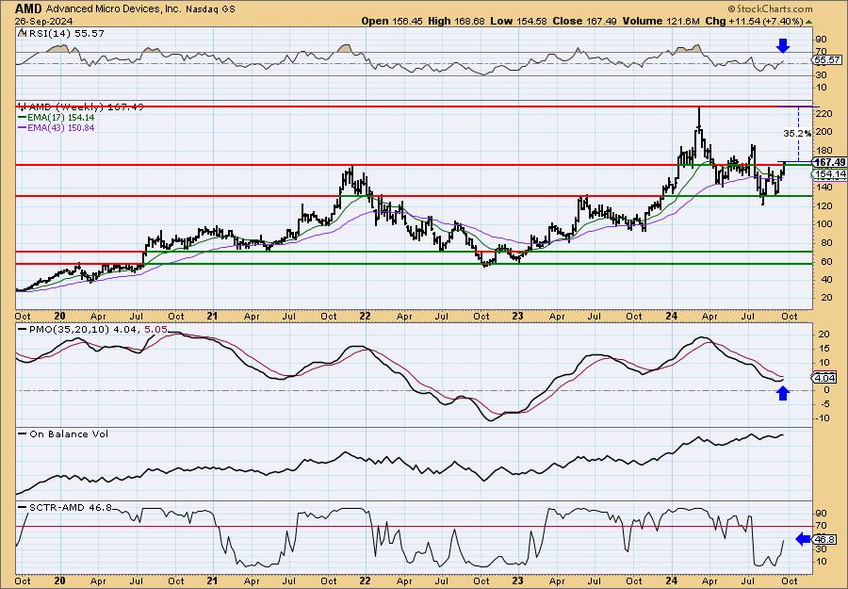Select the EMA(17) 154.14 legend entry
This screenshot has height=589, width=848.
(x=57, y=118)
